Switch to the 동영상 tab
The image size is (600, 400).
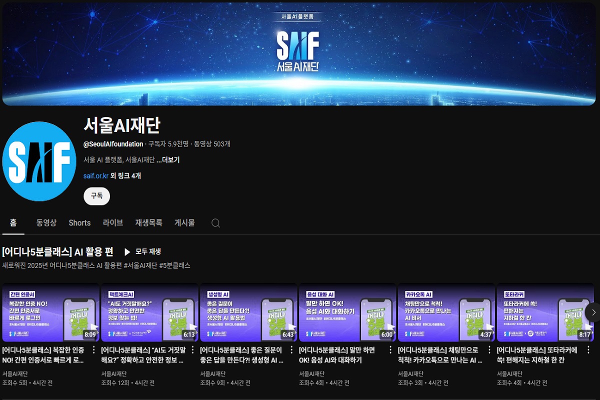point(46,223)
